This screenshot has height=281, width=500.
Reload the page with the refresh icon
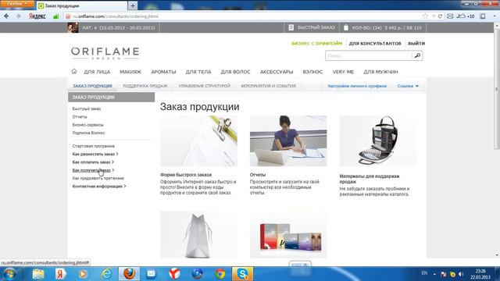pos(440,16)
